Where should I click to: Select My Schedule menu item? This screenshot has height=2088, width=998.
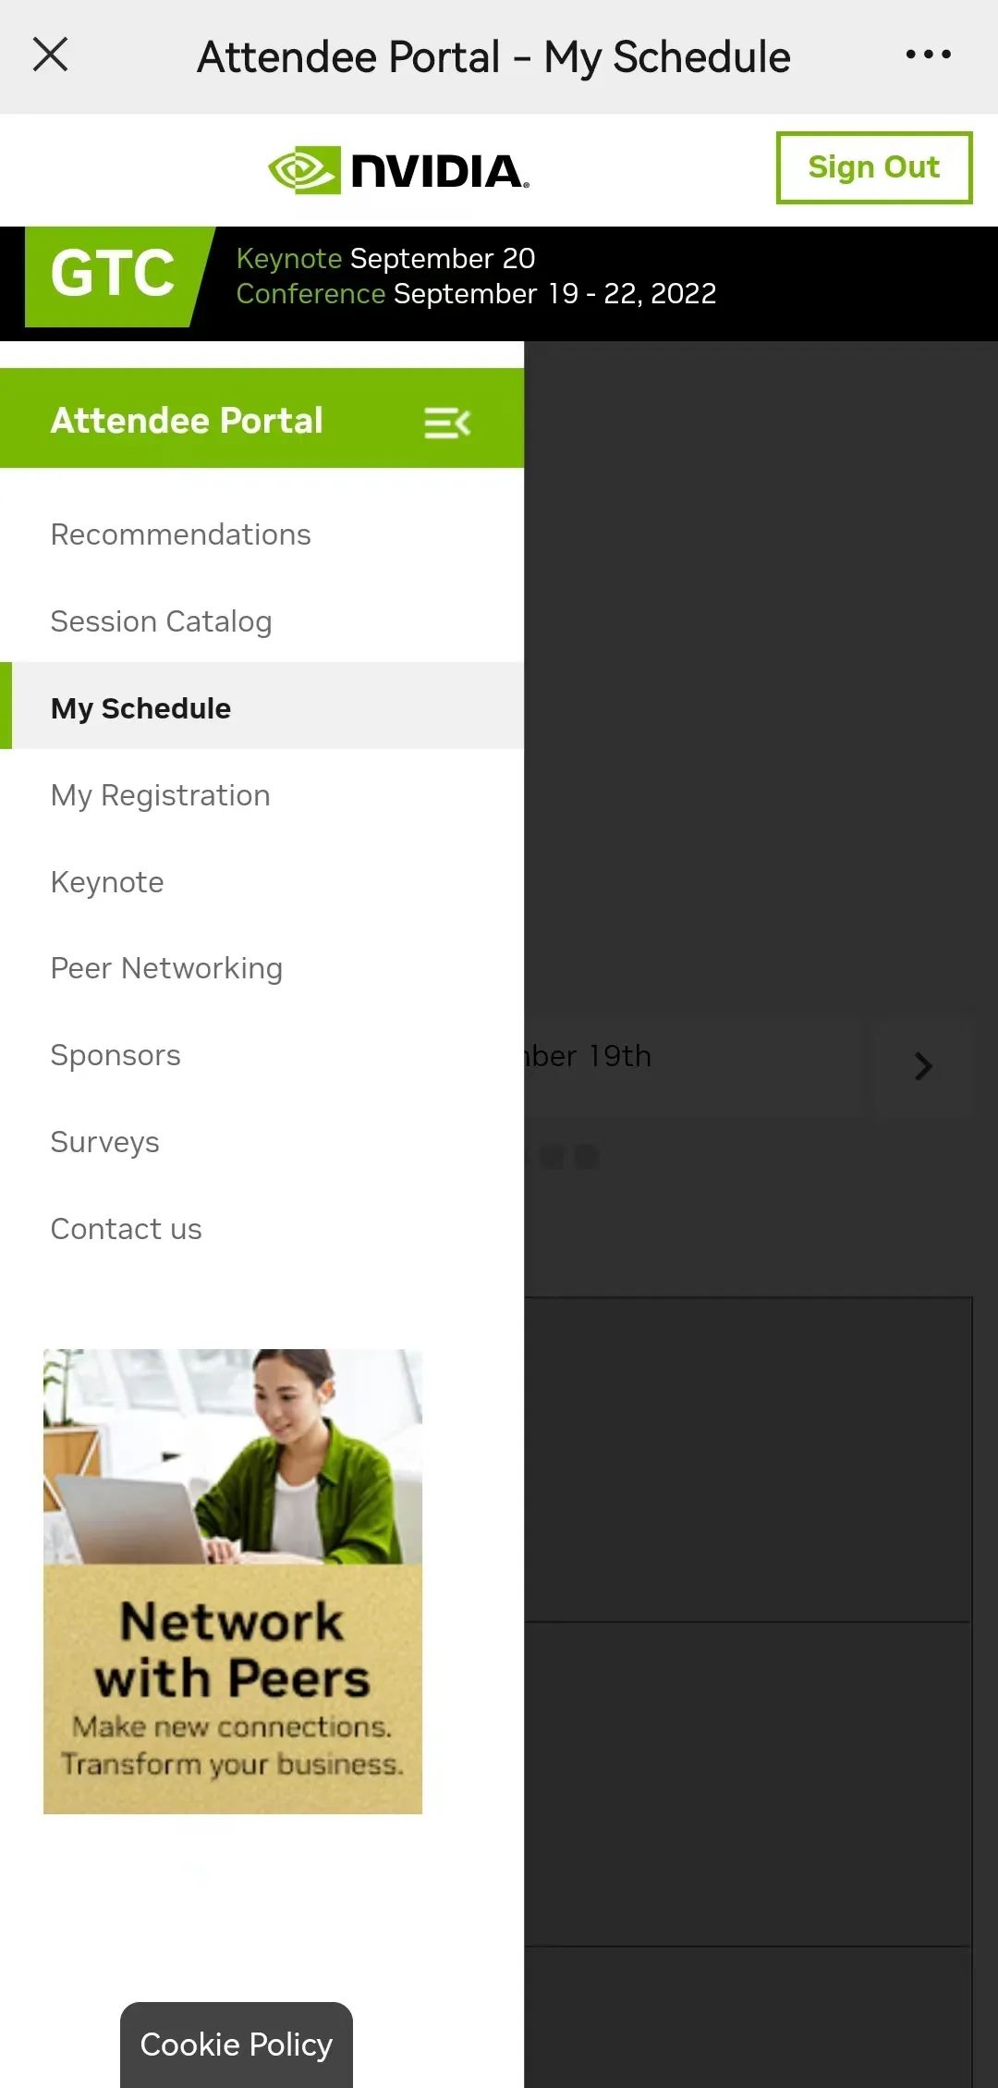point(140,708)
